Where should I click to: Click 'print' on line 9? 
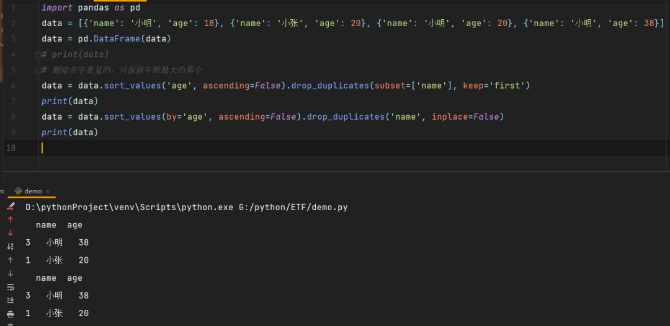click(54, 132)
